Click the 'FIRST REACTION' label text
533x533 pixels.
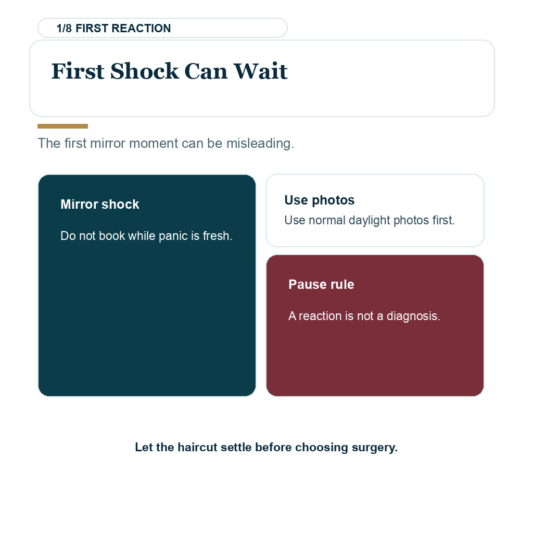pos(123,28)
